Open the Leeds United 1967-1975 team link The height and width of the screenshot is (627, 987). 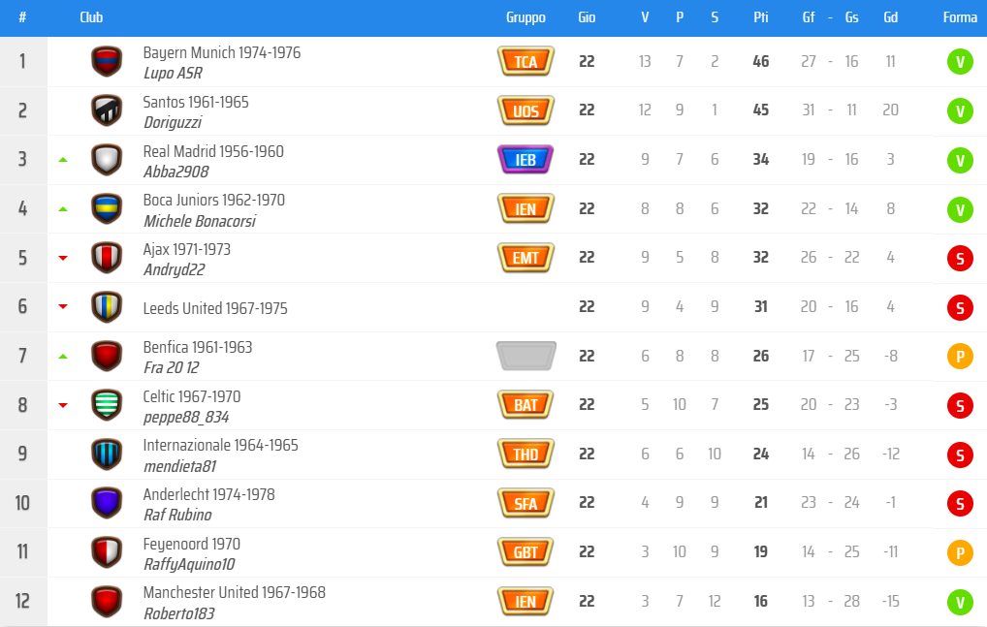(x=214, y=308)
